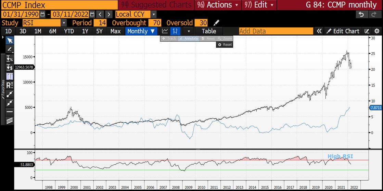Open chart settings gear icon
Image resolution: width=383 pixels, height=191 pixels.
tap(377, 31)
